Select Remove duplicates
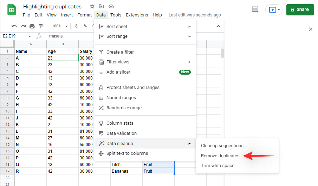The width and height of the screenshot is (318, 186). point(237,156)
